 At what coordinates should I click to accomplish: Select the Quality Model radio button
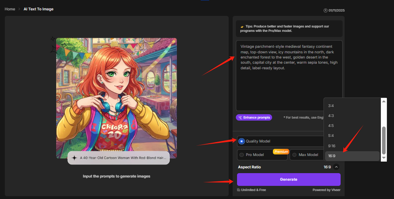click(x=242, y=141)
